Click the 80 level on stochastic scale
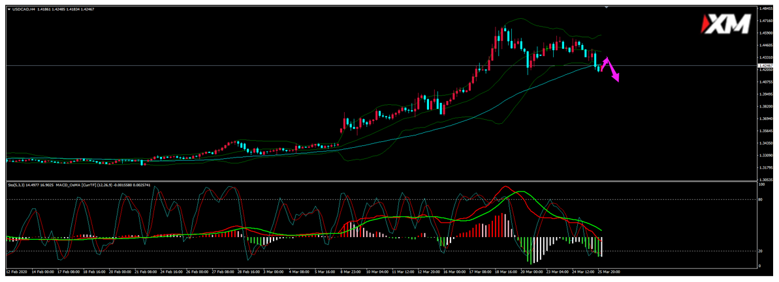Image resolution: width=779 pixels, height=282 pixels. (x=761, y=200)
